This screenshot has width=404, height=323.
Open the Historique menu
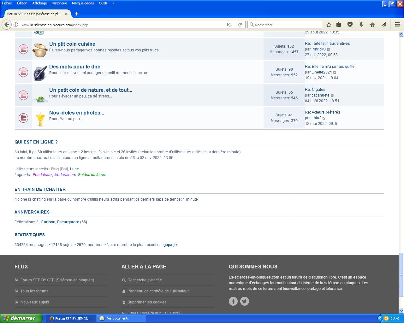point(59,3)
